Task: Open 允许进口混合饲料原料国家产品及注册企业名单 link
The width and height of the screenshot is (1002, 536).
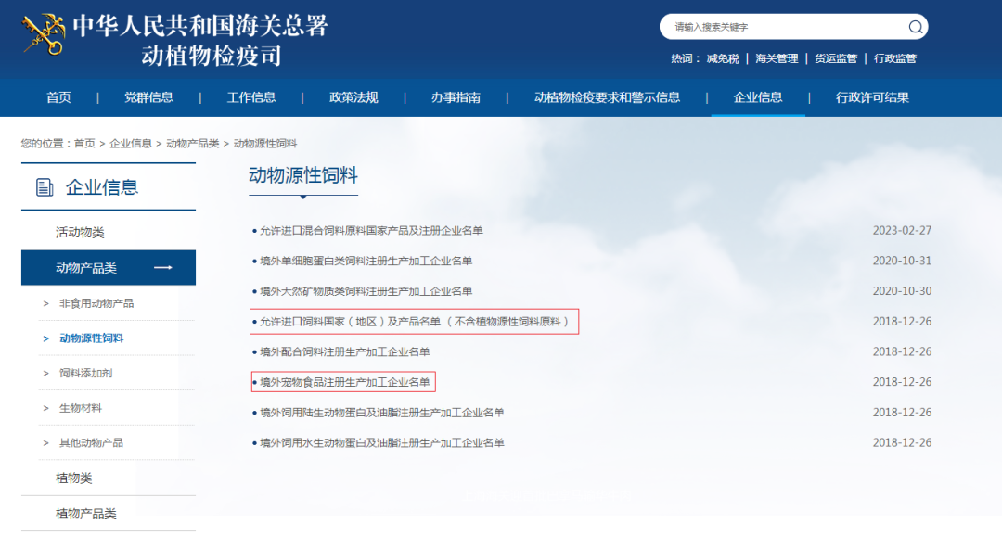Action: [371, 231]
